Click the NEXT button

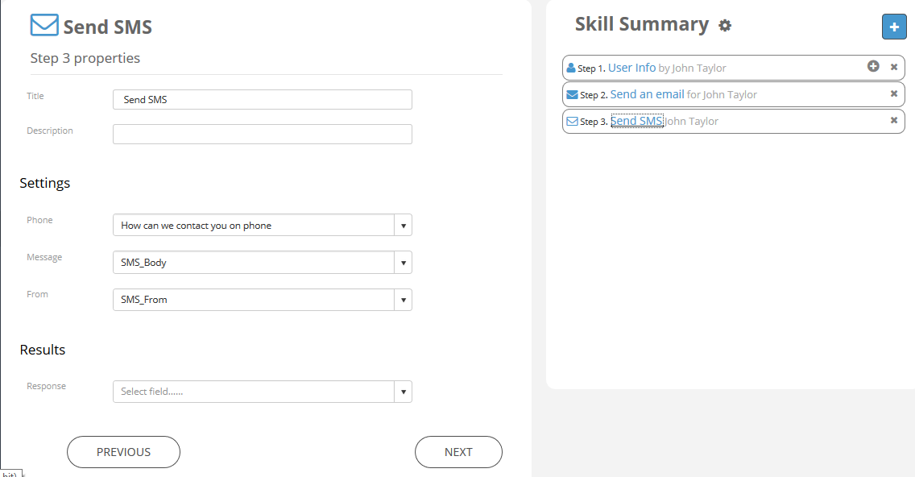point(458,452)
